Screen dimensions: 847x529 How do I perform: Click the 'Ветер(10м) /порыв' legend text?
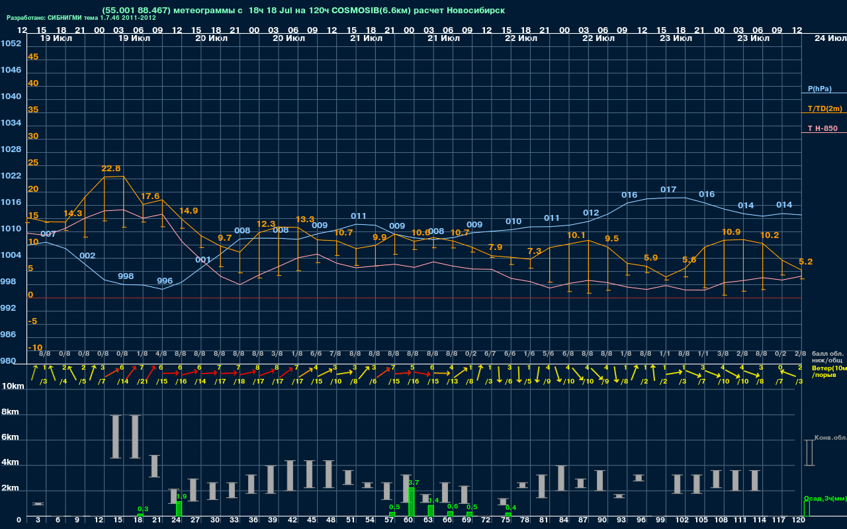830,371
